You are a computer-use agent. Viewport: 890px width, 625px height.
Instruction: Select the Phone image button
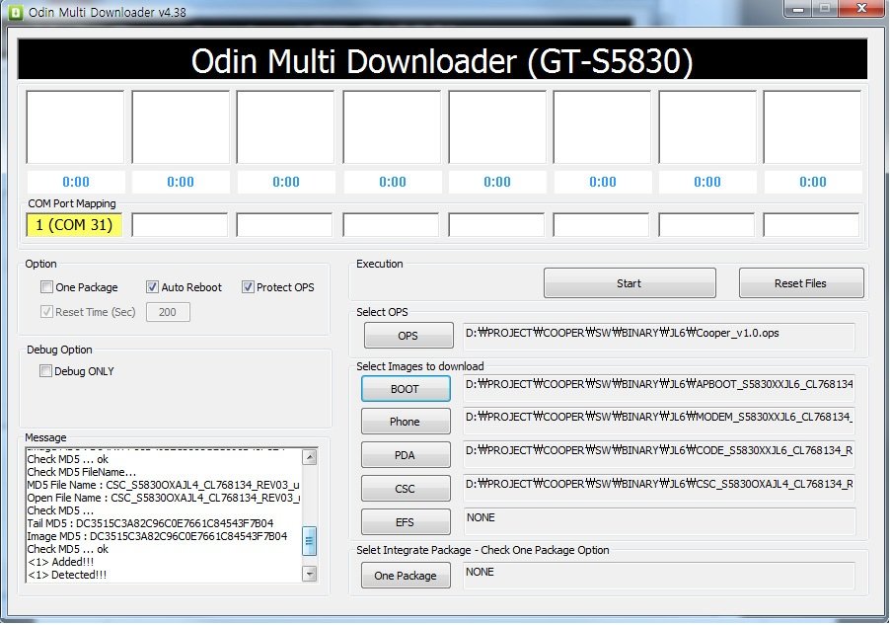405,422
